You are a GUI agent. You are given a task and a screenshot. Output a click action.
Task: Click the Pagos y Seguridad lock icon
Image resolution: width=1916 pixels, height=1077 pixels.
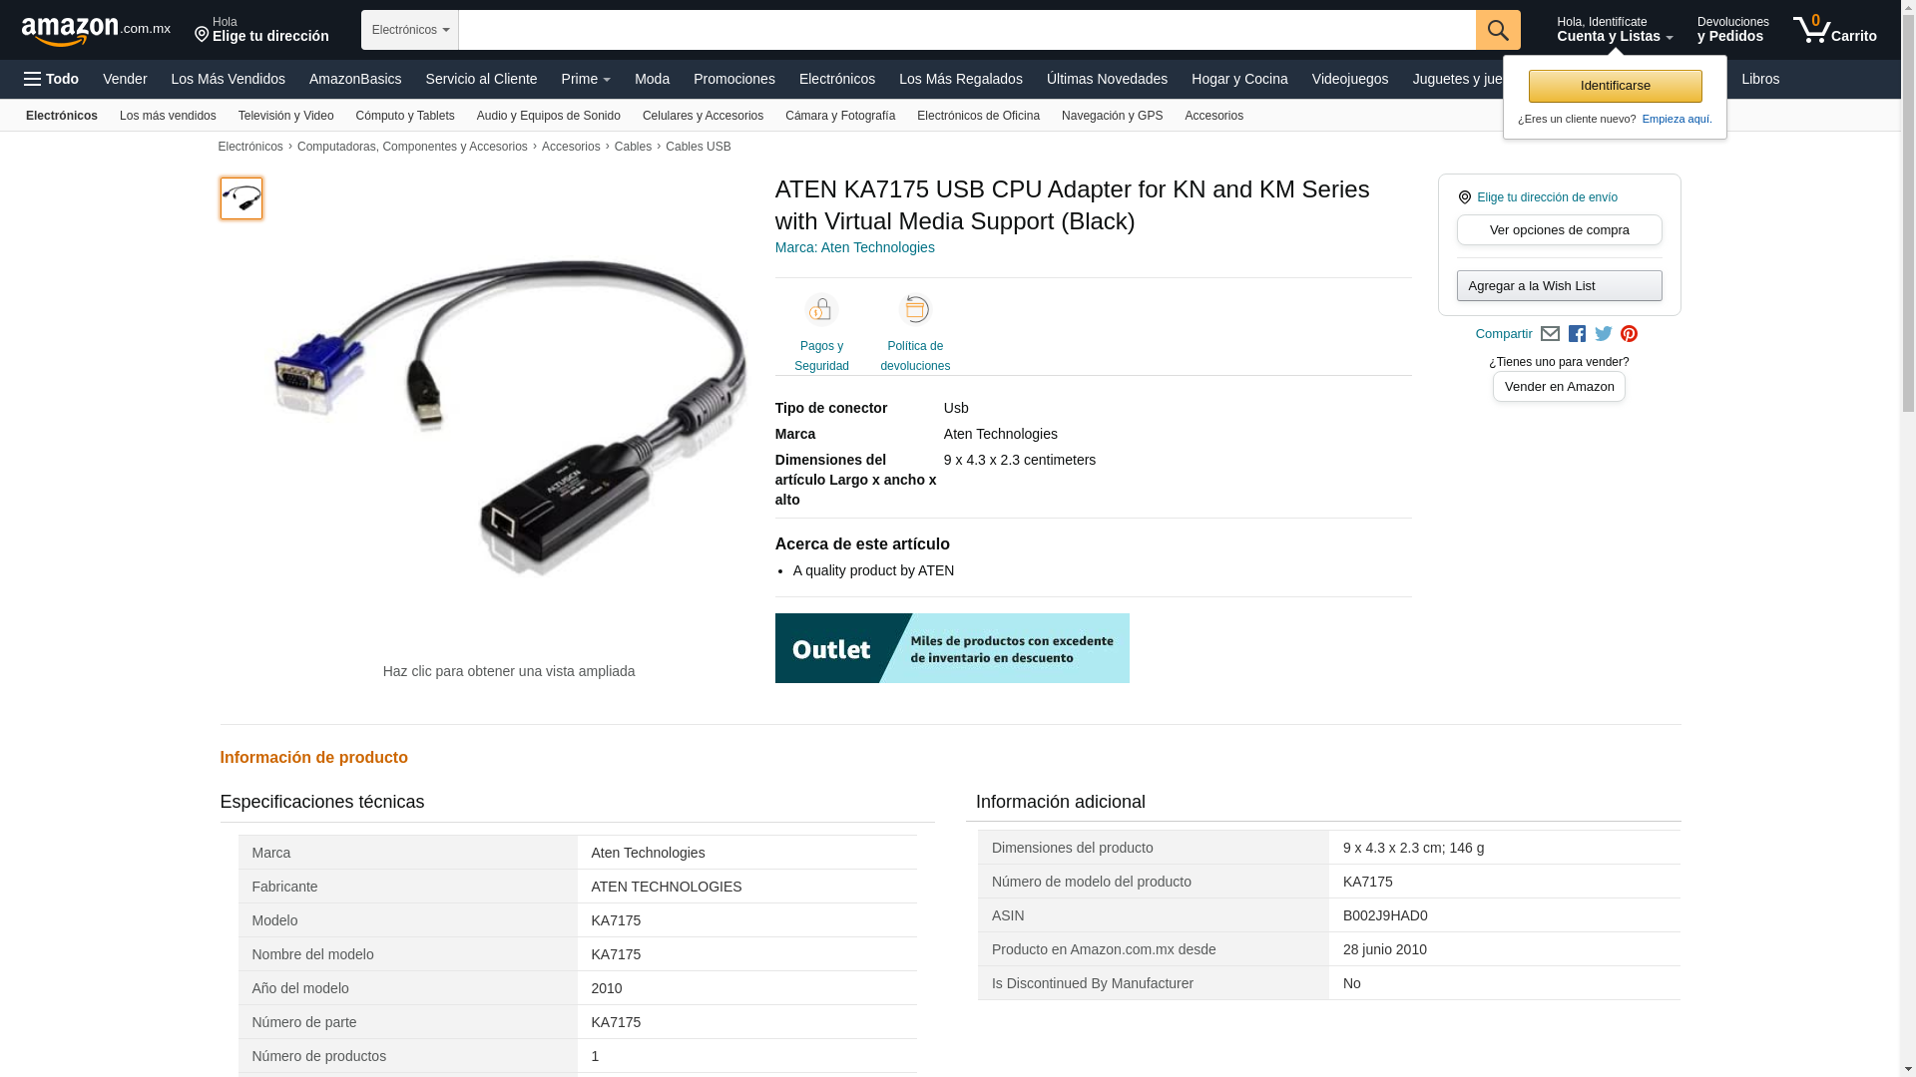[821, 310]
